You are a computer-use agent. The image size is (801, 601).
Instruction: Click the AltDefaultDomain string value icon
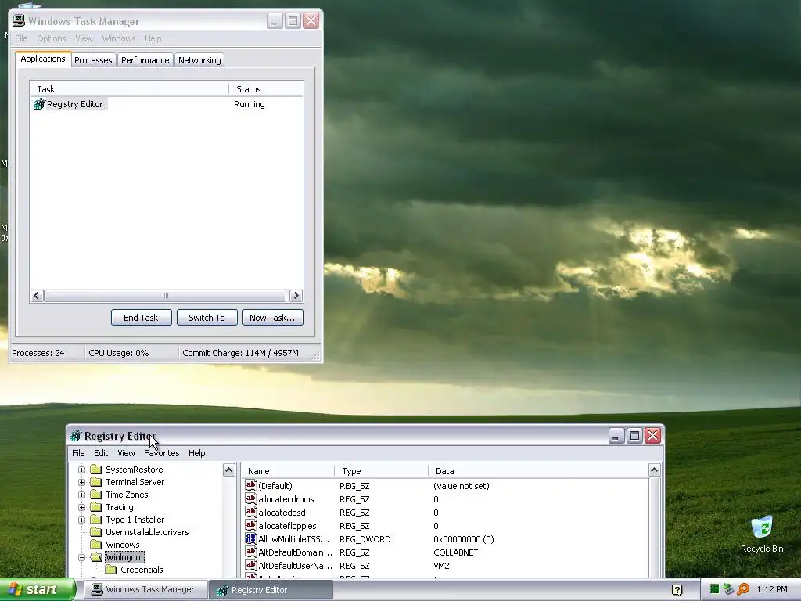click(251, 552)
